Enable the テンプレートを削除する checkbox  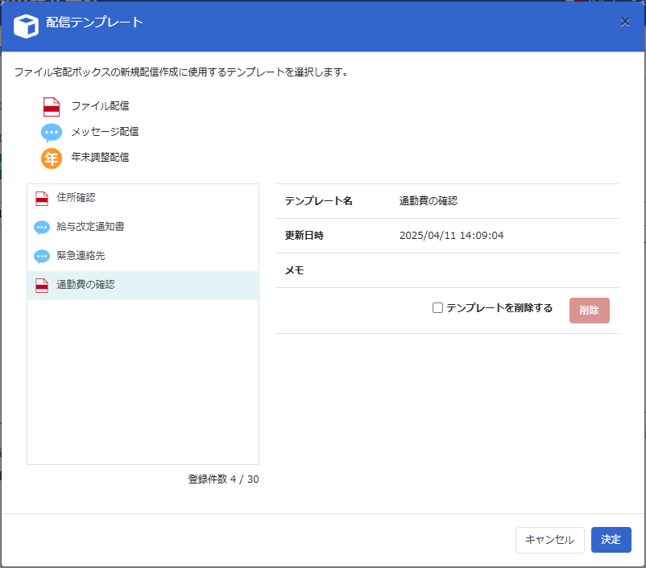pos(438,308)
